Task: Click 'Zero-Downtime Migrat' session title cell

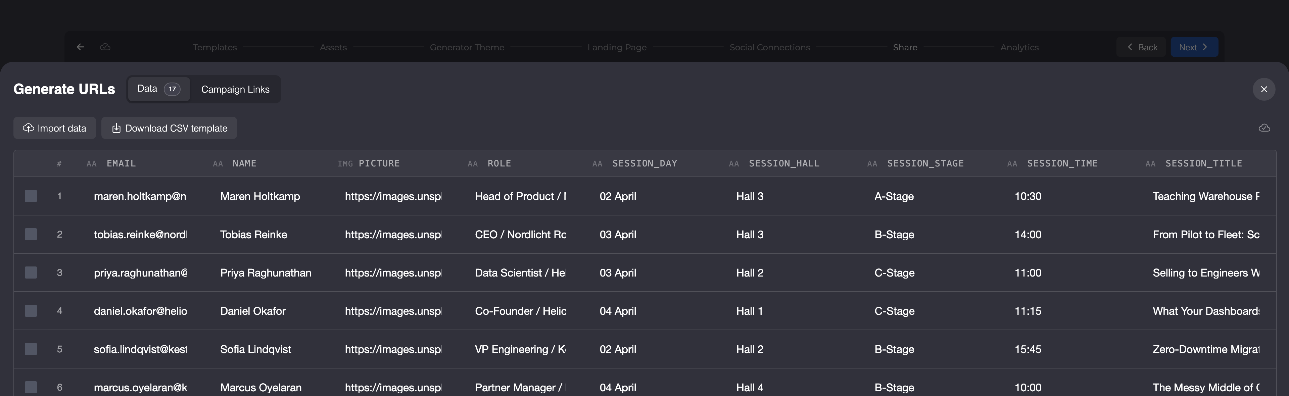Action: 1206,349
